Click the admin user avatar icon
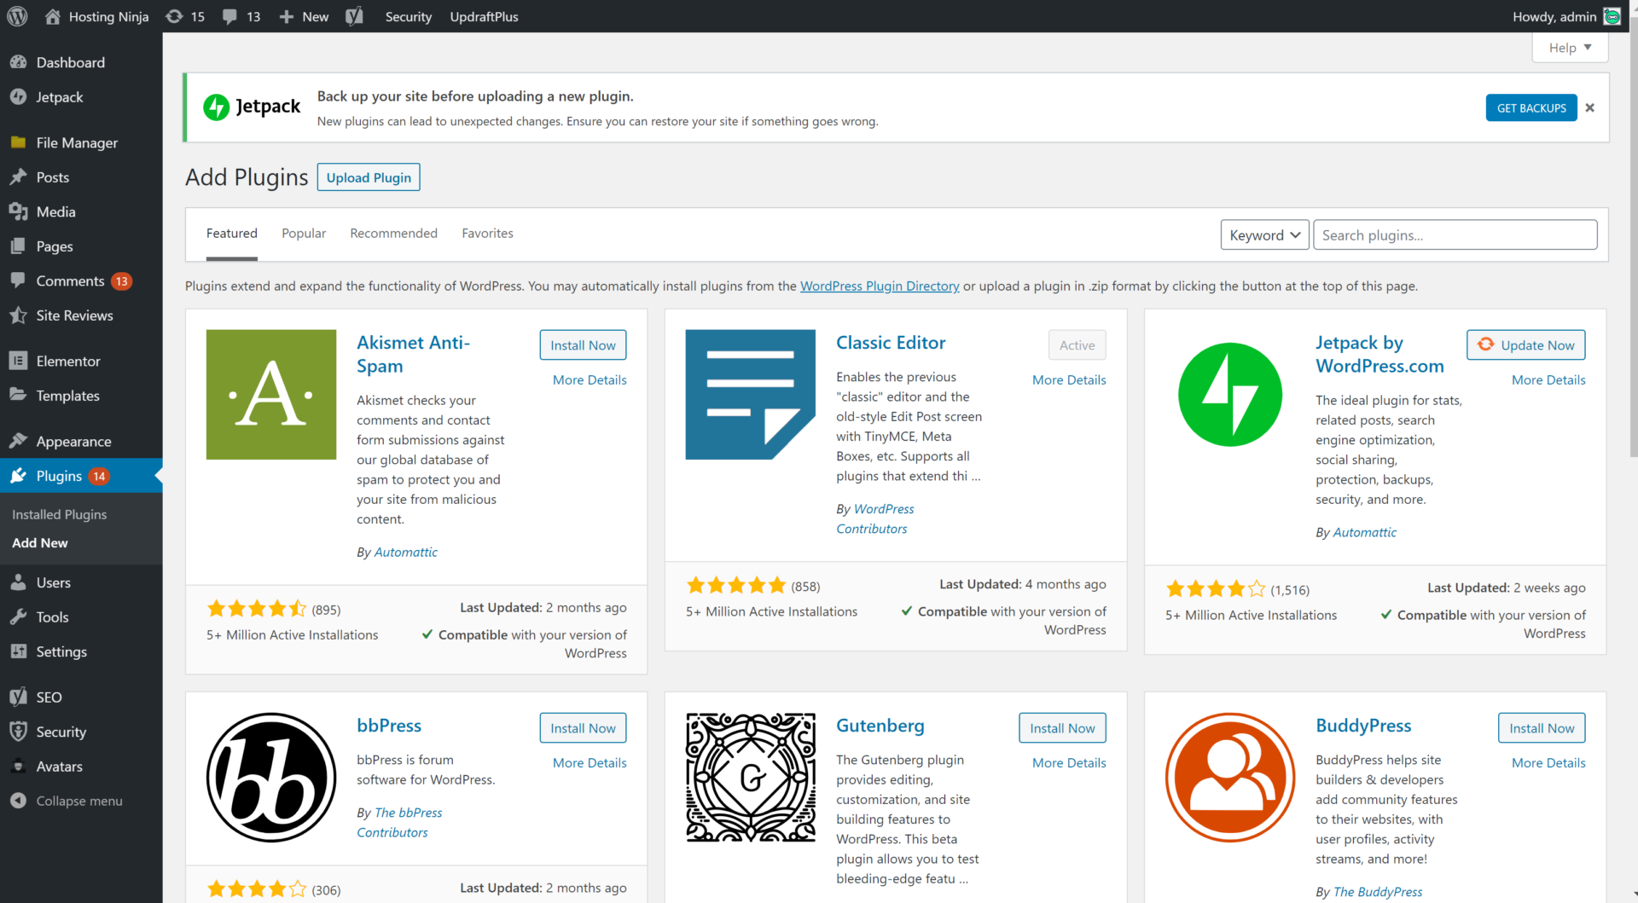This screenshot has width=1638, height=903. pyautogui.click(x=1612, y=16)
